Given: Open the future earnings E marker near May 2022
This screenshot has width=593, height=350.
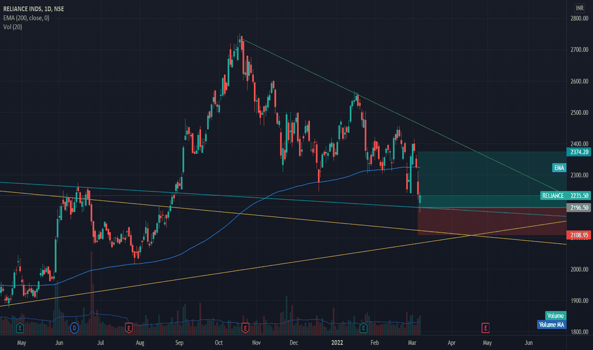Looking at the screenshot, I should tap(485, 328).
